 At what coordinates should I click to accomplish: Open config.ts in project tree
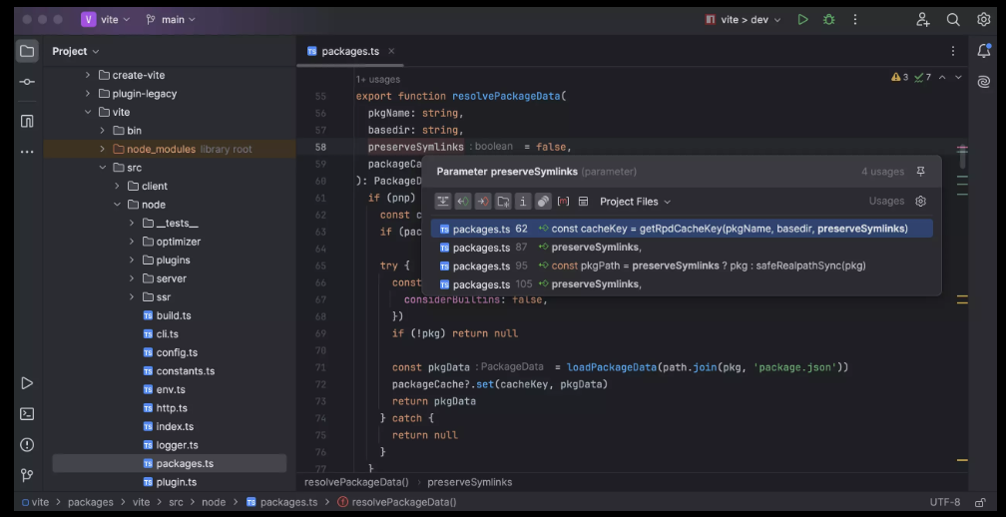[x=177, y=352]
